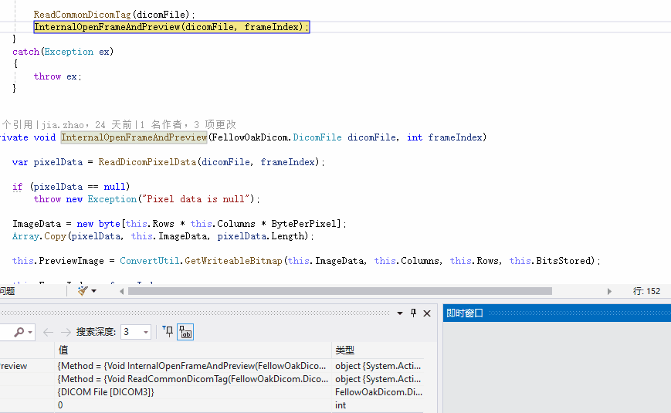
Task: Click the scroll-left arrow of the editor scrollbar
Action: point(121,292)
